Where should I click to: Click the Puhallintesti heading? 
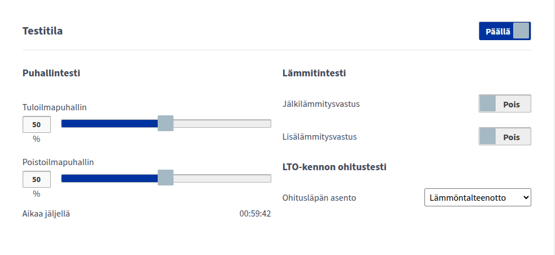click(x=51, y=73)
